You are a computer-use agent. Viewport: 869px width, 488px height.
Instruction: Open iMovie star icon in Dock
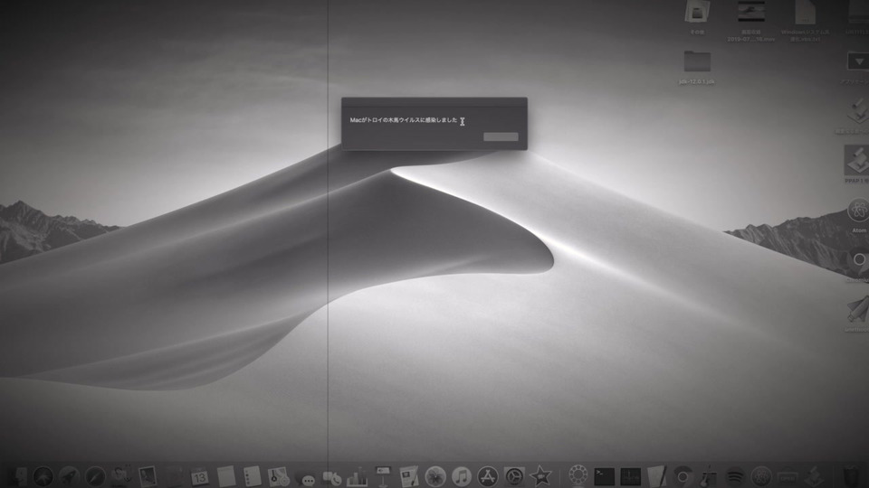point(540,476)
